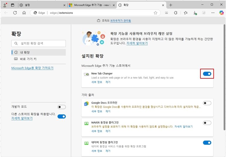Open 세부 정보 for NAVER 동영상 플러그인

(97, 131)
